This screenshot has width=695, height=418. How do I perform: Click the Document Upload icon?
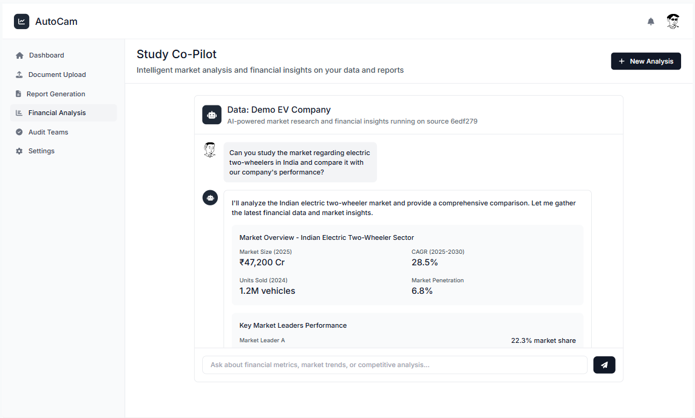pos(19,75)
